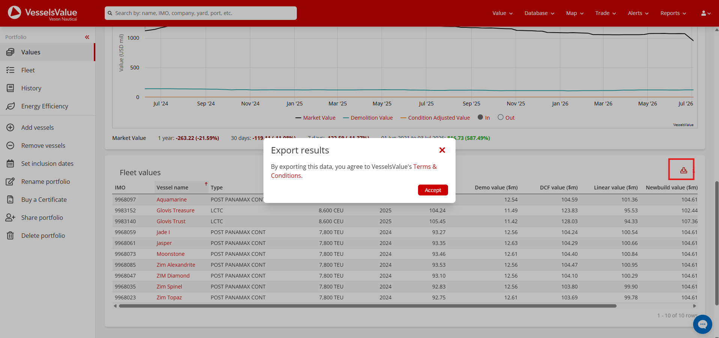Image resolution: width=719 pixels, height=338 pixels.
Task: Collapse the Portfolio sidebar with the double chevron
Action: [87, 37]
